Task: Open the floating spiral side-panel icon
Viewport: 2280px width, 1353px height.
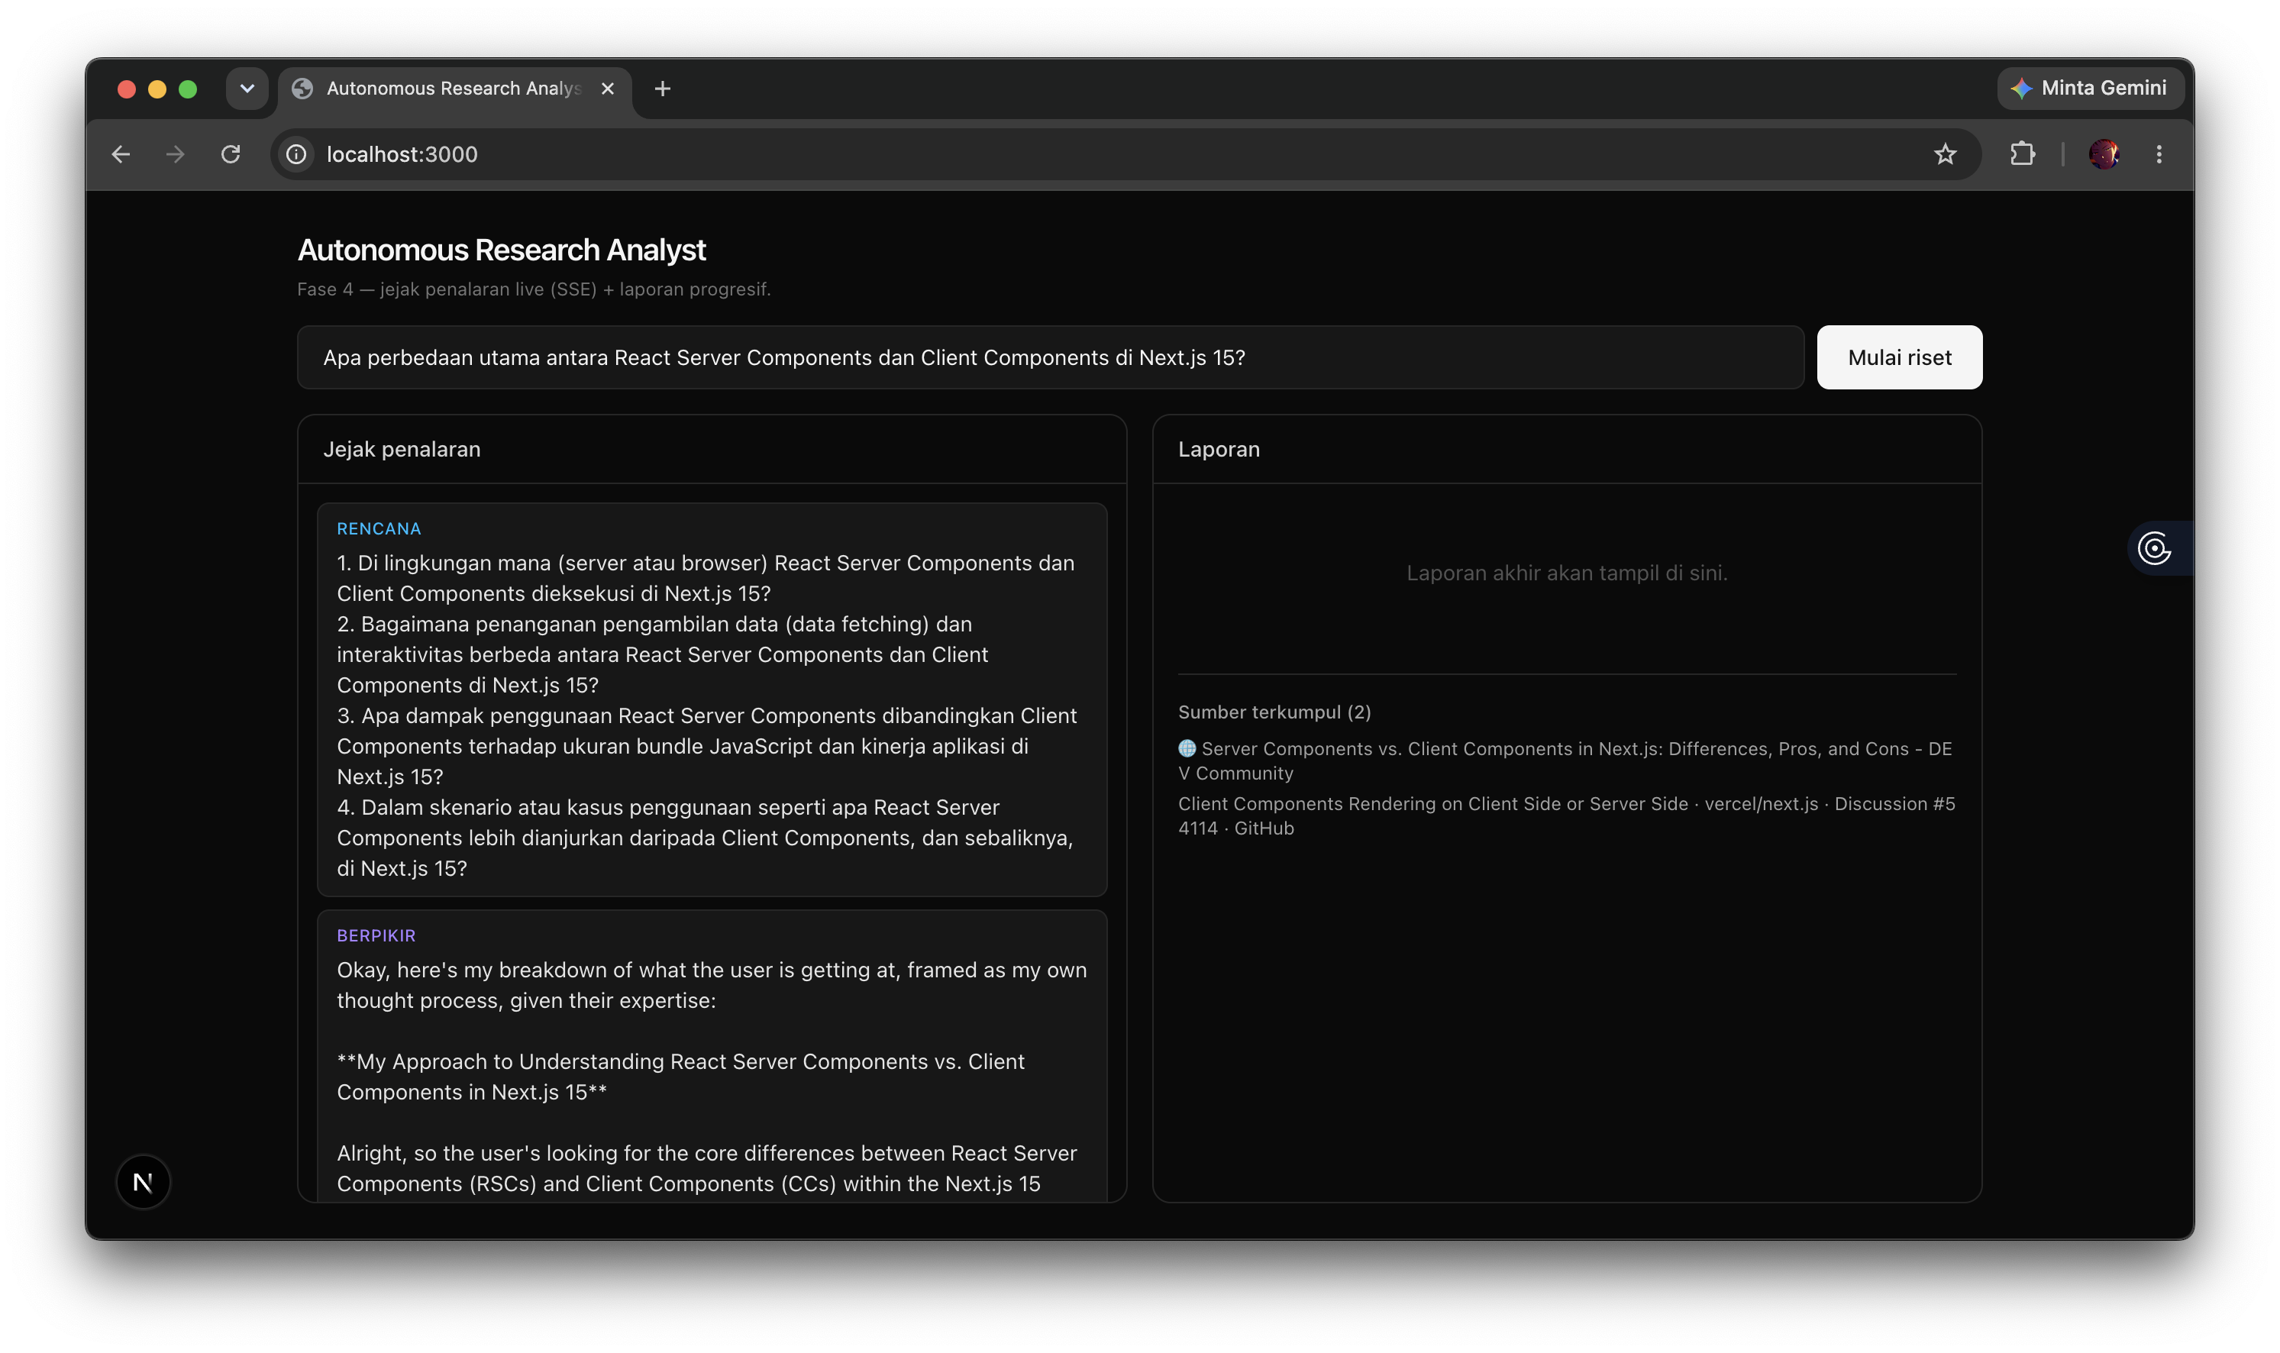Action: pos(2154,549)
